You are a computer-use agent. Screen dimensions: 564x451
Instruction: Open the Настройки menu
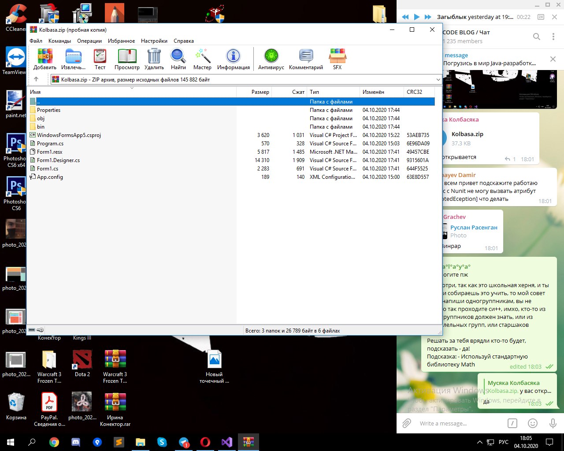click(x=154, y=41)
